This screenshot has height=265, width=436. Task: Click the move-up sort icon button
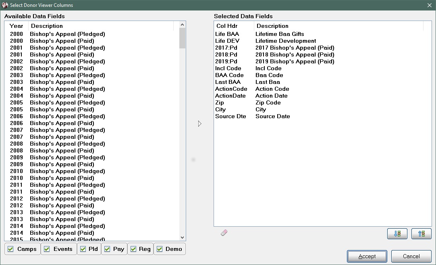pos(421,234)
